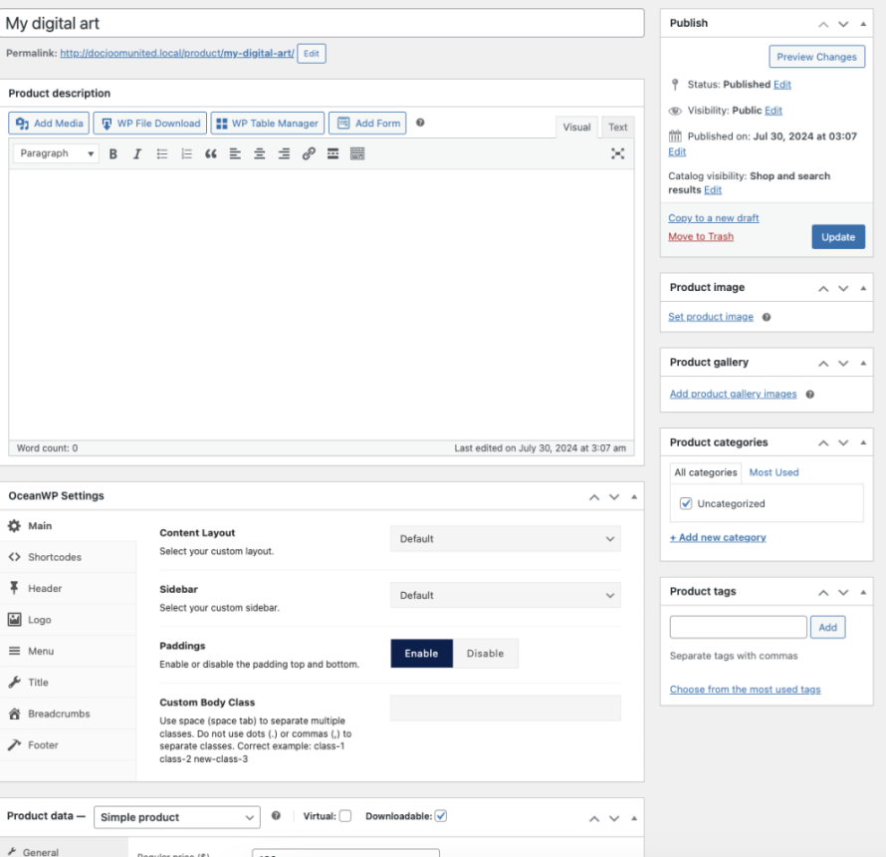Apply italic formatting in editor

tap(137, 153)
